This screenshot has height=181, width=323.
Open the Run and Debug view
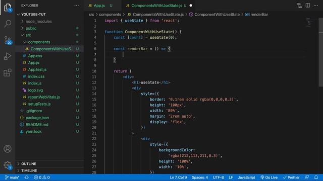pos(8,56)
